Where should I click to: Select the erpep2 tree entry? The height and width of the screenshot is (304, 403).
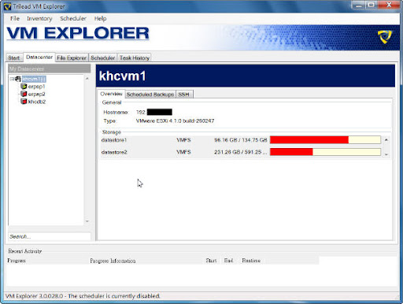click(x=37, y=94)
